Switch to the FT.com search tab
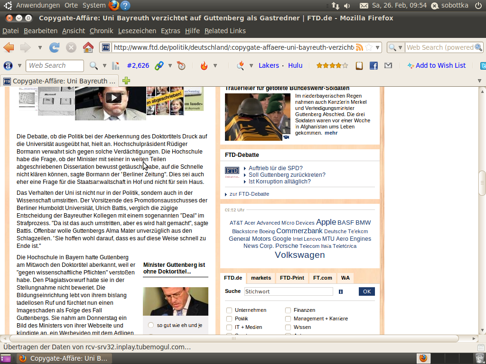486x364 pixels. click(322, 278)
